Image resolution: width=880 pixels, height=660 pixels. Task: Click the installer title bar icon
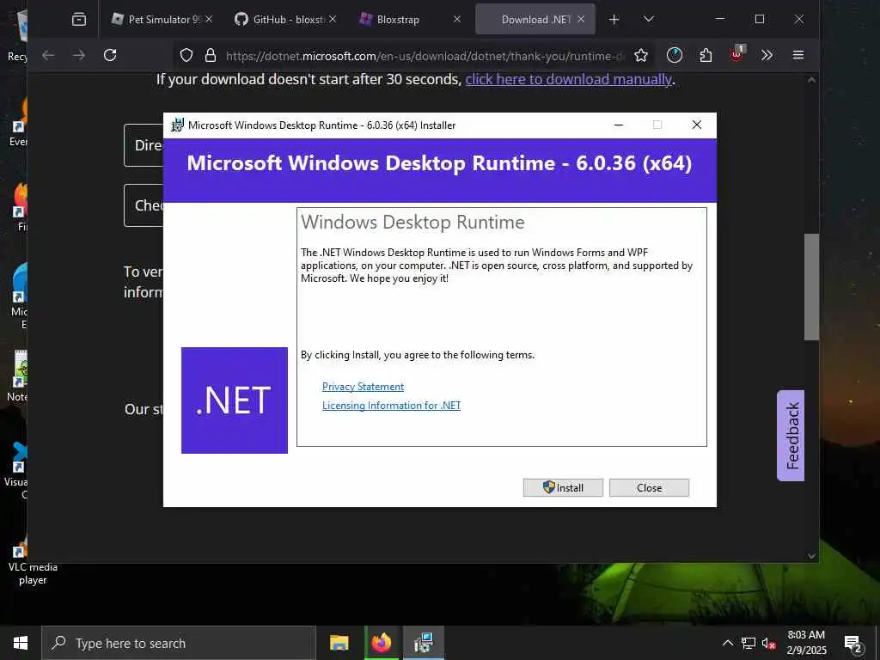pyautogui.click(x=177, y=125)
